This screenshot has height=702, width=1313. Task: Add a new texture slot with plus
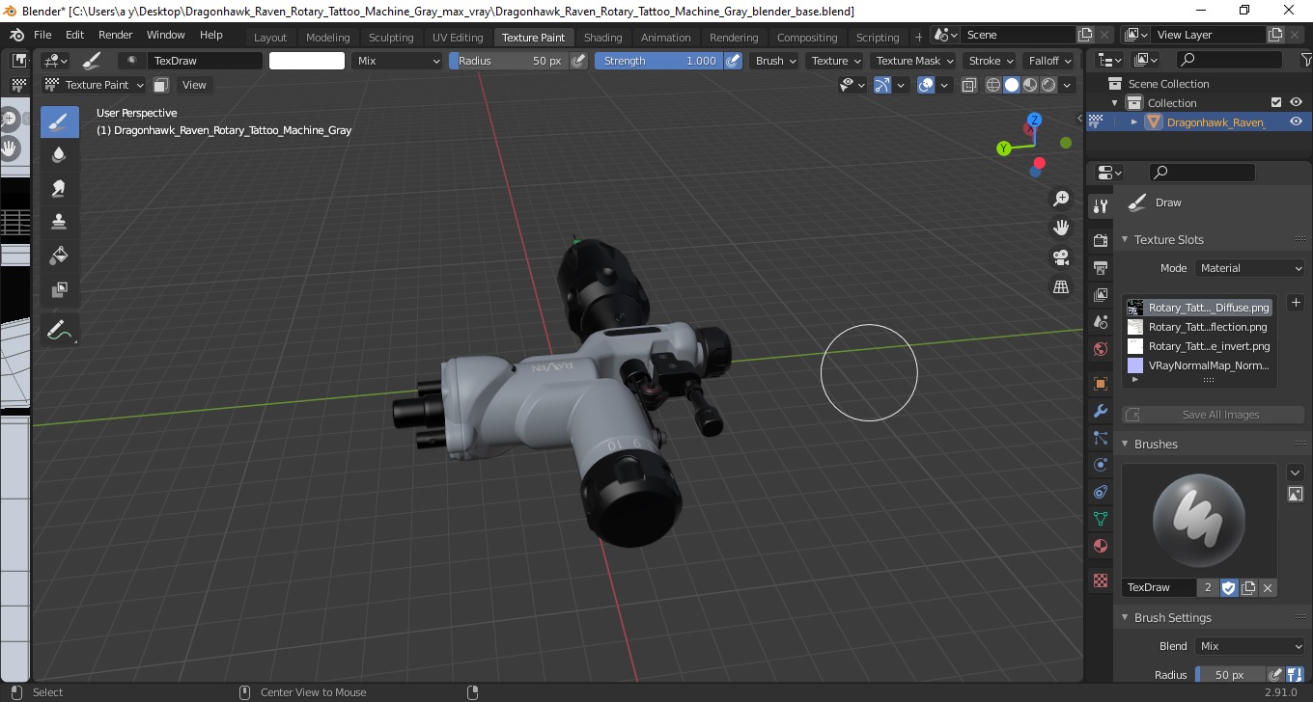[1296, 303]
